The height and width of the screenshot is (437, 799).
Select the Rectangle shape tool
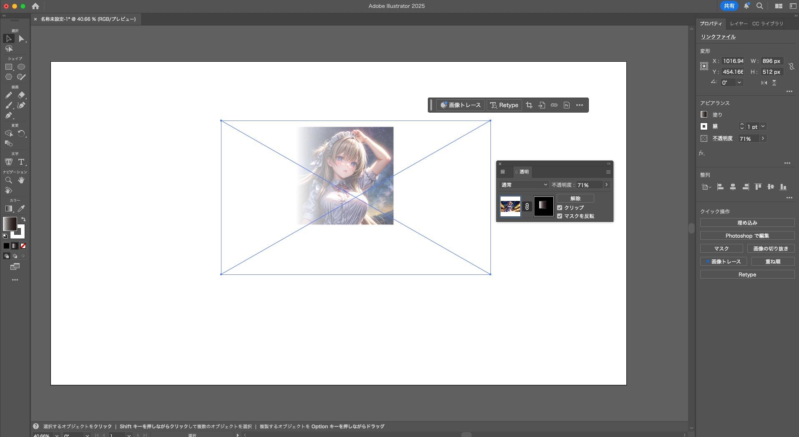9,67
